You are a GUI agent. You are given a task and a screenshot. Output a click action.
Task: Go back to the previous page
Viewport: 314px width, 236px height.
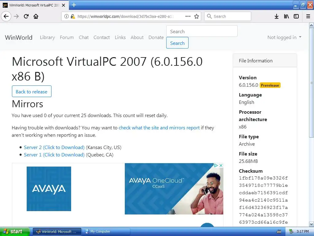pos(6,16)
